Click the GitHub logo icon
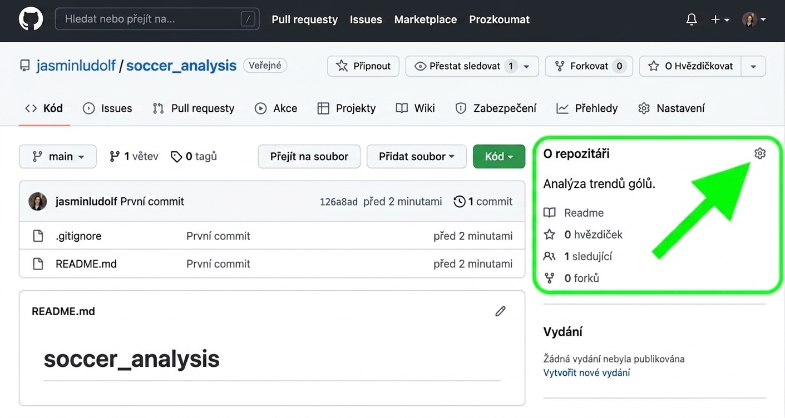 (x=31, y=19)
